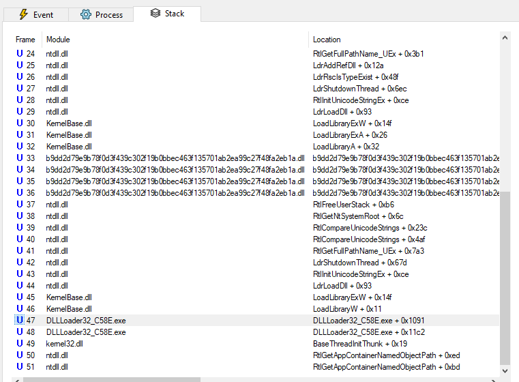Click the gear Process icon
The width and height of the screenshot is (519, 382).
coord(86,14)
